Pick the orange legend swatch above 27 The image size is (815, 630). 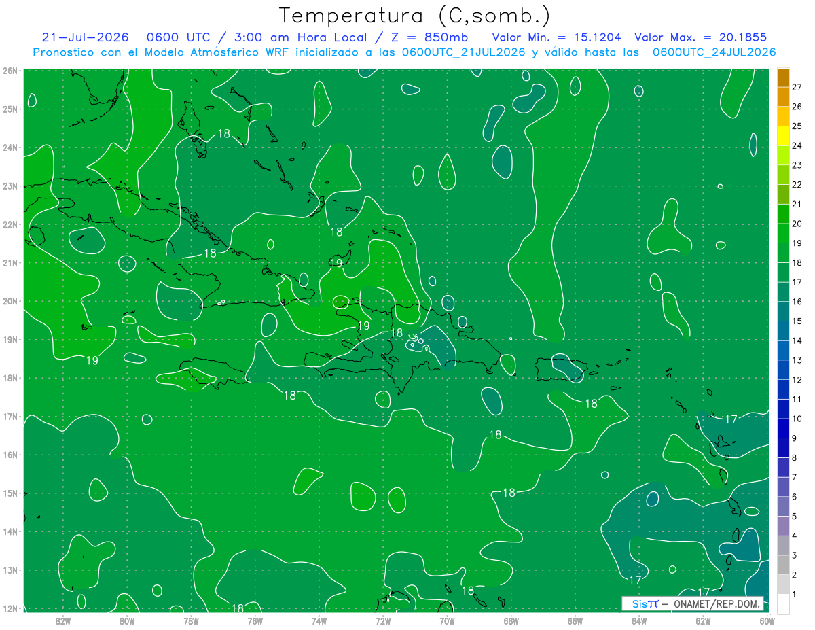click(783, 77)
